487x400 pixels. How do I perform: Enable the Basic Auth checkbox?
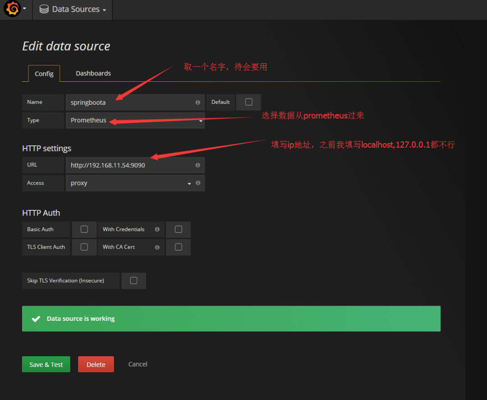[x=84, y=229]
